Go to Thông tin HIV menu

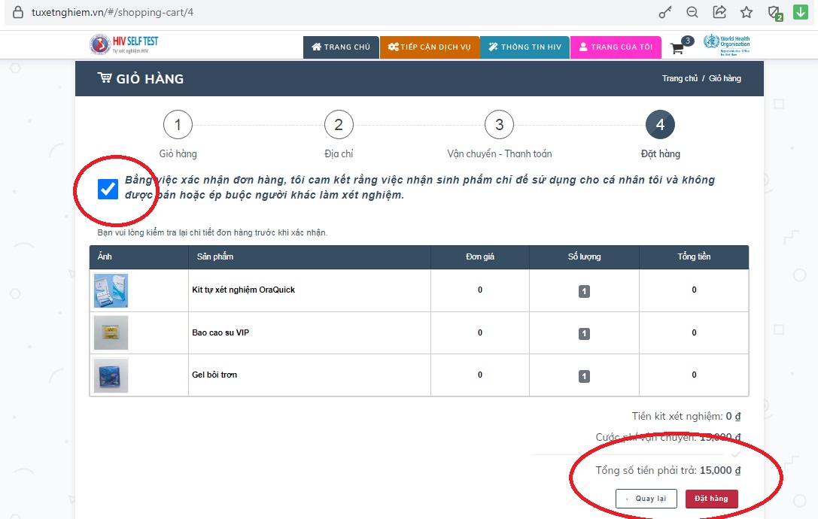pyautogui.click(x=525, y=47)
